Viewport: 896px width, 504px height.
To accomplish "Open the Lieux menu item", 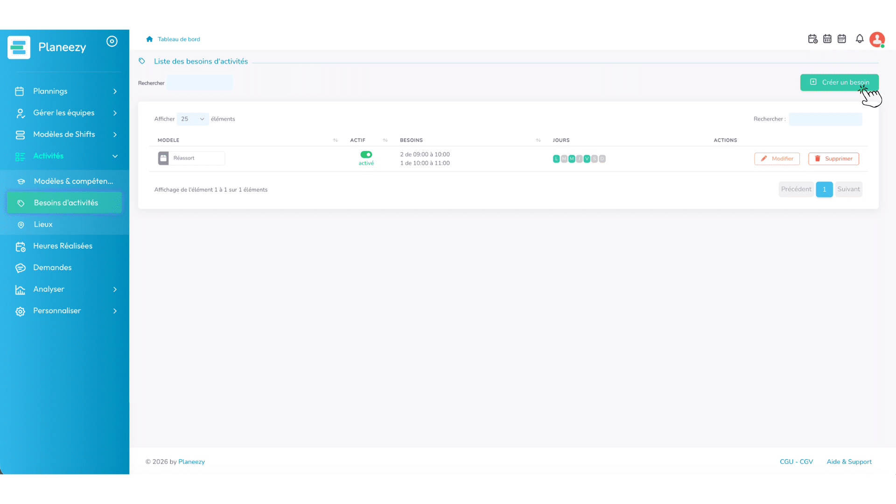I will click(x=64, y=224).
